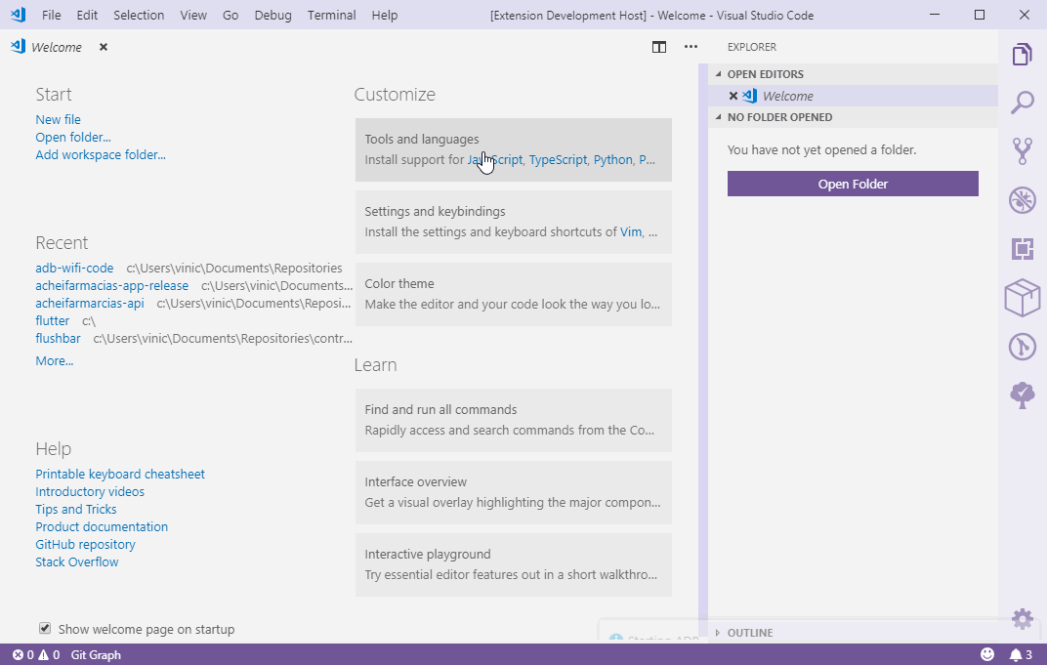Open the Interface overview card

[514, 493]
